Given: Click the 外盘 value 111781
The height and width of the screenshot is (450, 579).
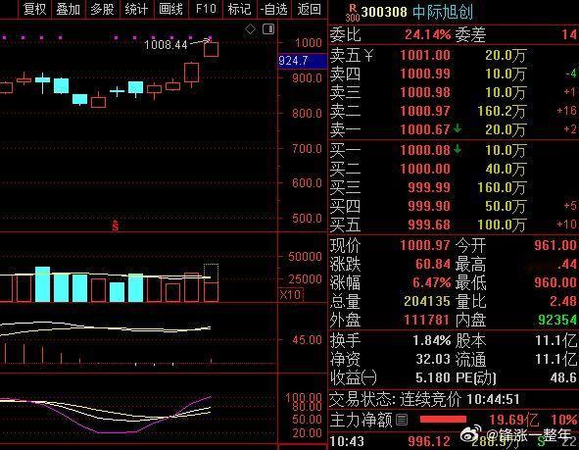Looking at the screenshot, I should (427, 320).
